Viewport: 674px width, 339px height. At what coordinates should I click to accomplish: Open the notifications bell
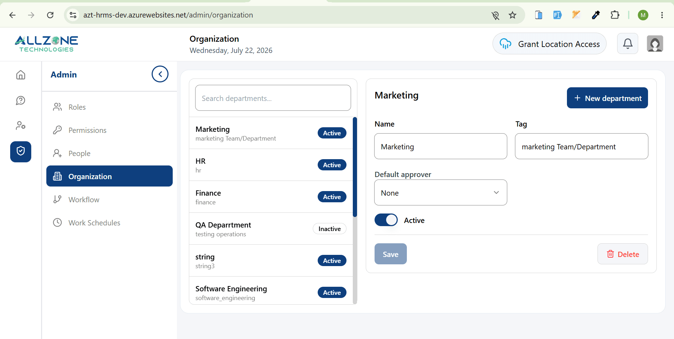tap(628, 44)
